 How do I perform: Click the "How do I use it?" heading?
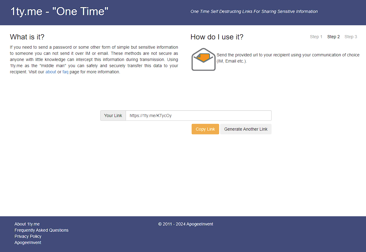point(217,37)
